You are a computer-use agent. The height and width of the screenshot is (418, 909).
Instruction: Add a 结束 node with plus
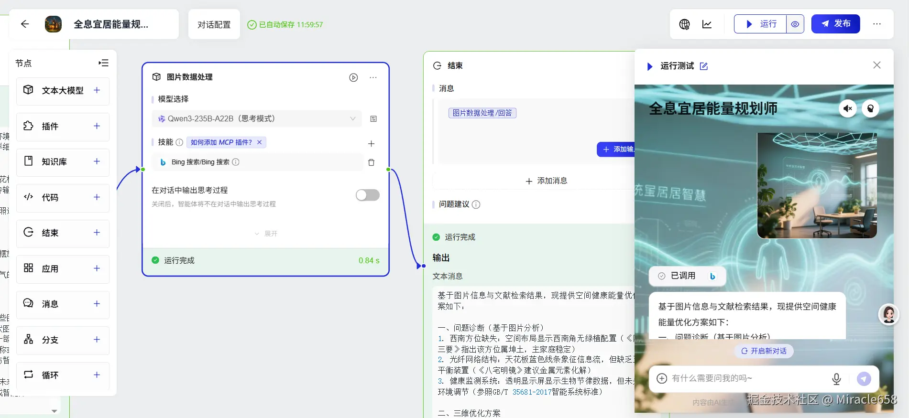point(97,232)
